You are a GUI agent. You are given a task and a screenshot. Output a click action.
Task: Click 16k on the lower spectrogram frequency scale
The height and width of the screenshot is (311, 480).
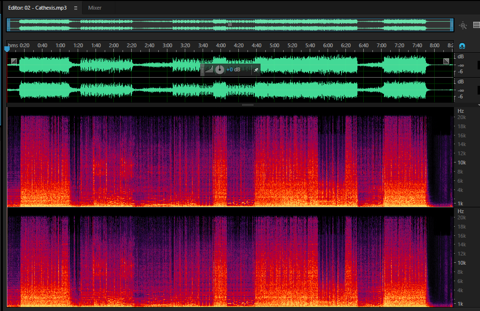pyautogui.click(x=462, y=236)
